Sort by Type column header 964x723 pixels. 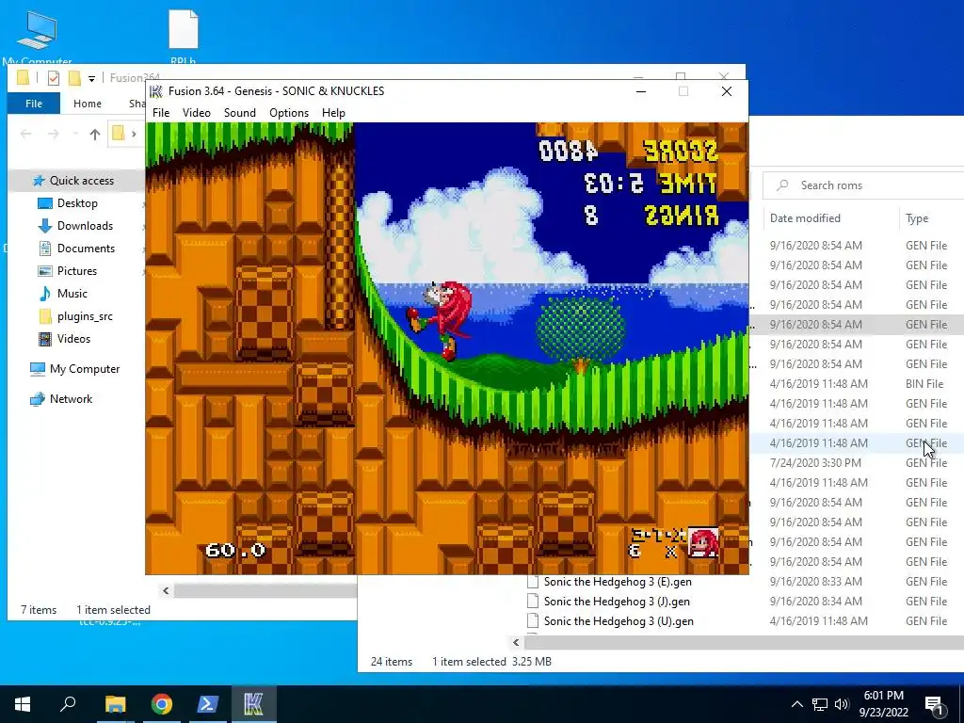(x=917, y=218)
